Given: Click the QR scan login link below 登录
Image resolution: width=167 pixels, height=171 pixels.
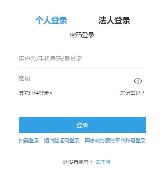Looking at the screenshot, I should [x=29, y=141].
